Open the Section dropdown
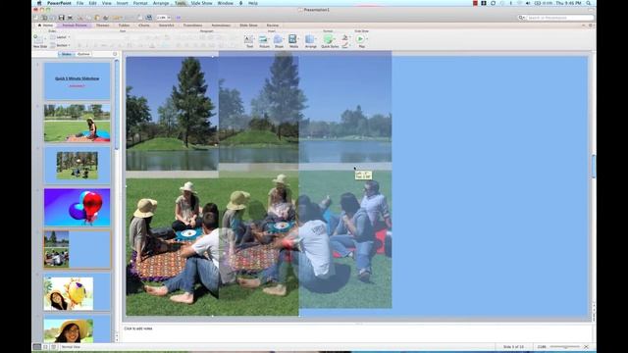Screen dimensions: 628x353 tap(60, 45)
